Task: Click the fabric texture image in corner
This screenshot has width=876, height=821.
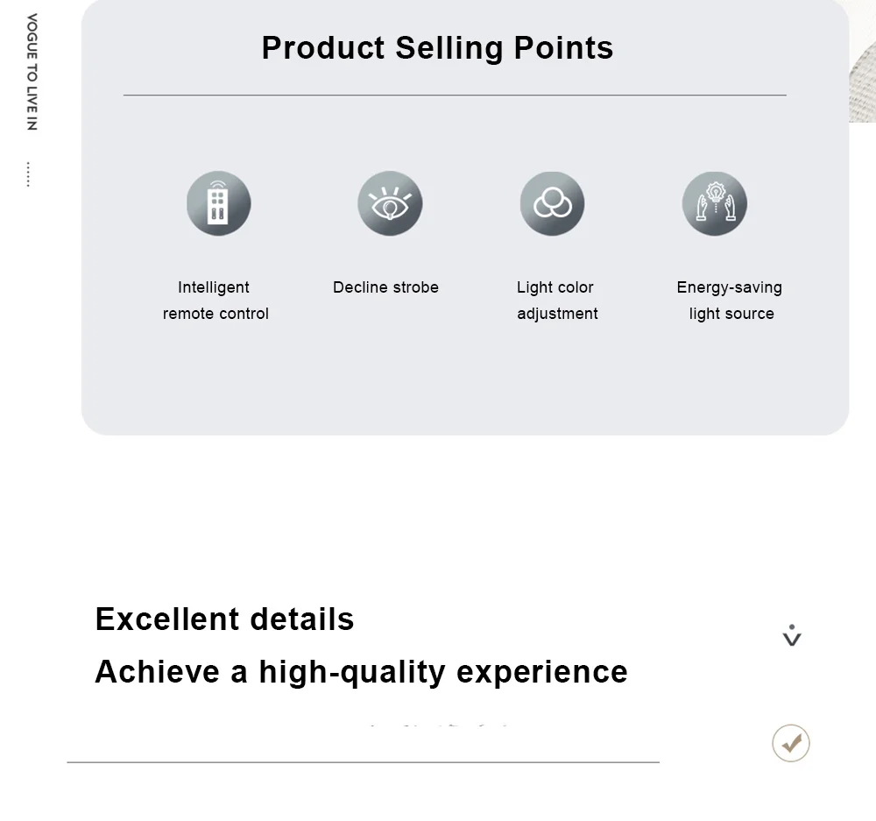Action: (862, 61)
